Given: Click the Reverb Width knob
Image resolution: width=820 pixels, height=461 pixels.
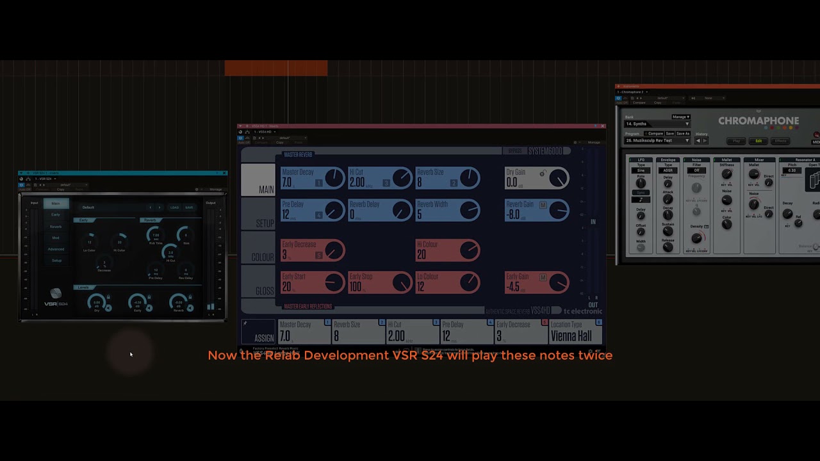Looking at the screenshot, I should point(470,210).
